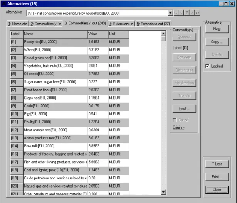Click the [I10] row label cell
This screenshot has height=203, width=237.
pos(17,115)
